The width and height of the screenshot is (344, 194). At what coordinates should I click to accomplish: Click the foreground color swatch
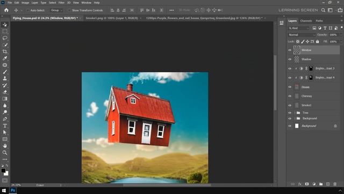(3, 170)
